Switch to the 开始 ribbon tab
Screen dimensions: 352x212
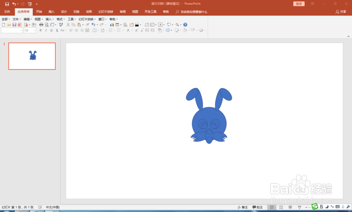coord(39,12)
